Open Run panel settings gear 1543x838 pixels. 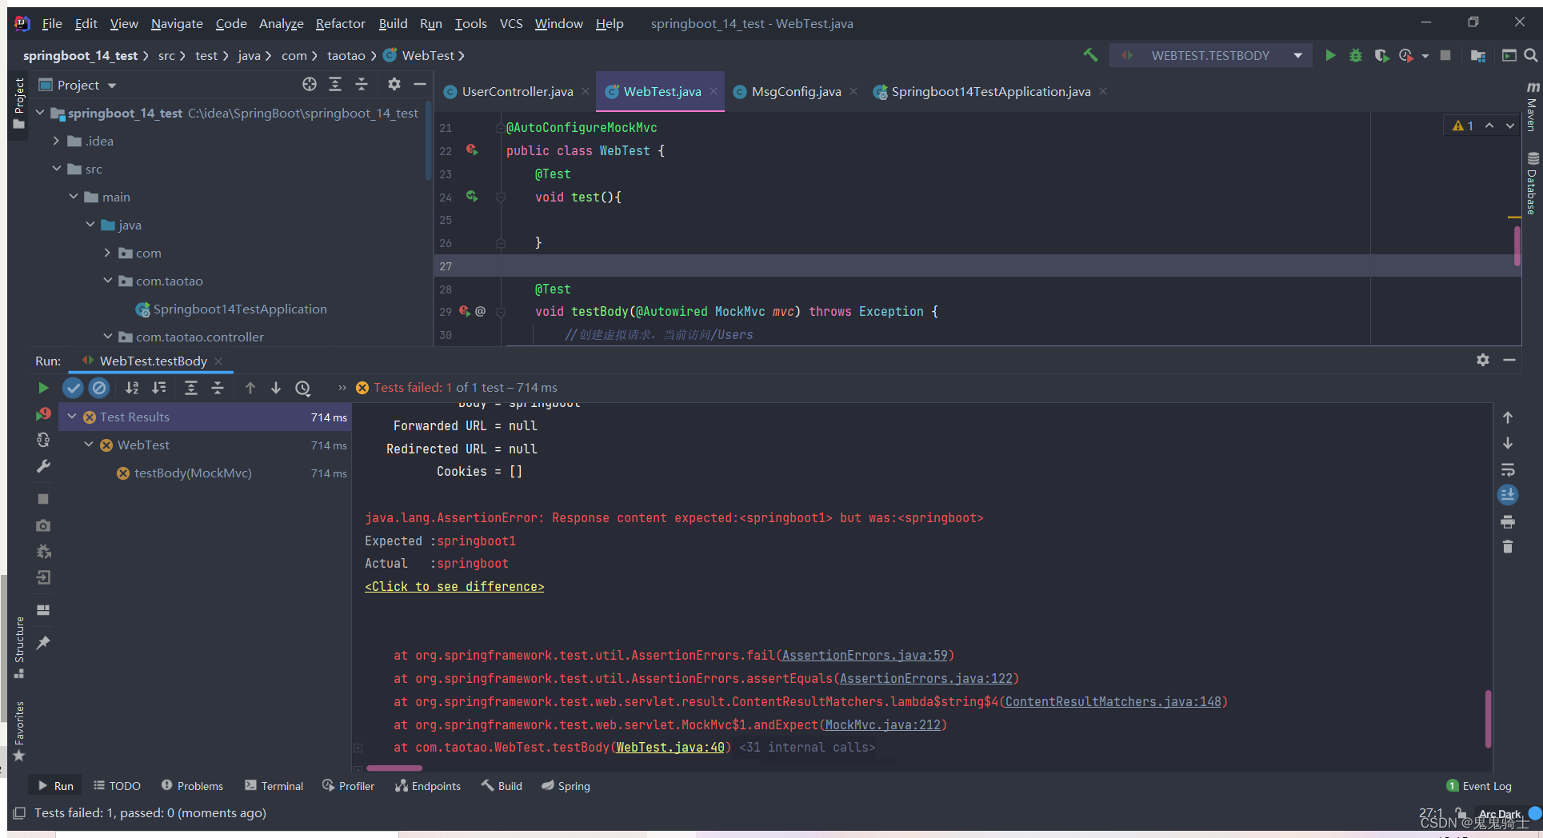click(1482, 360)
